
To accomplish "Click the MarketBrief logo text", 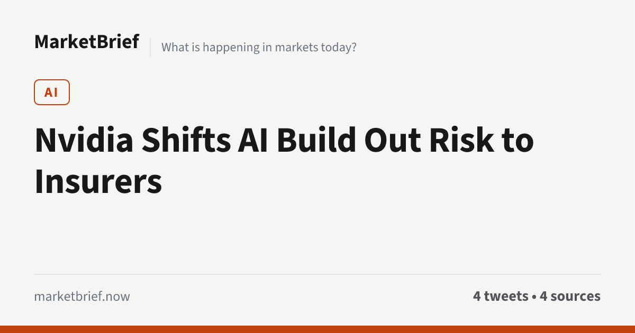I will (x=87, y=41).
